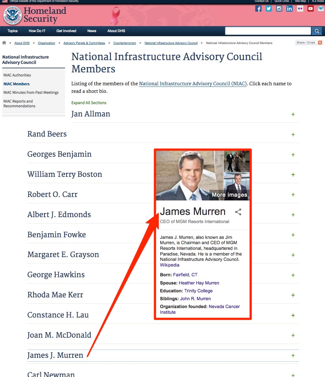The height and width of the screenshot is (377, 325).
Task: Open the John R. Murren sibling link
Action: point(196,299)
